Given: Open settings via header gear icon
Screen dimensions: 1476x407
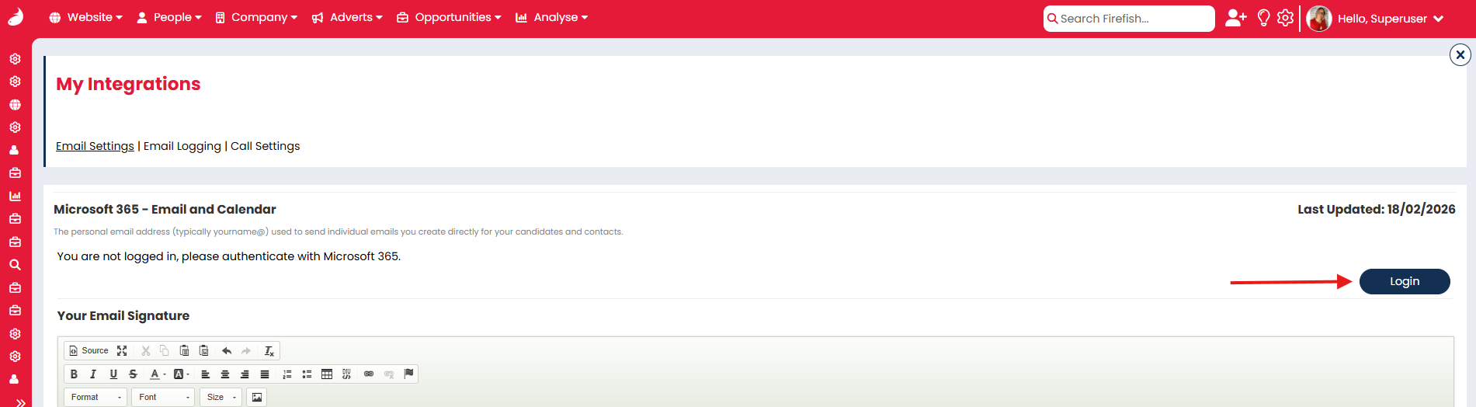Looking at the screenshot, I should [x=1286, y=18].
